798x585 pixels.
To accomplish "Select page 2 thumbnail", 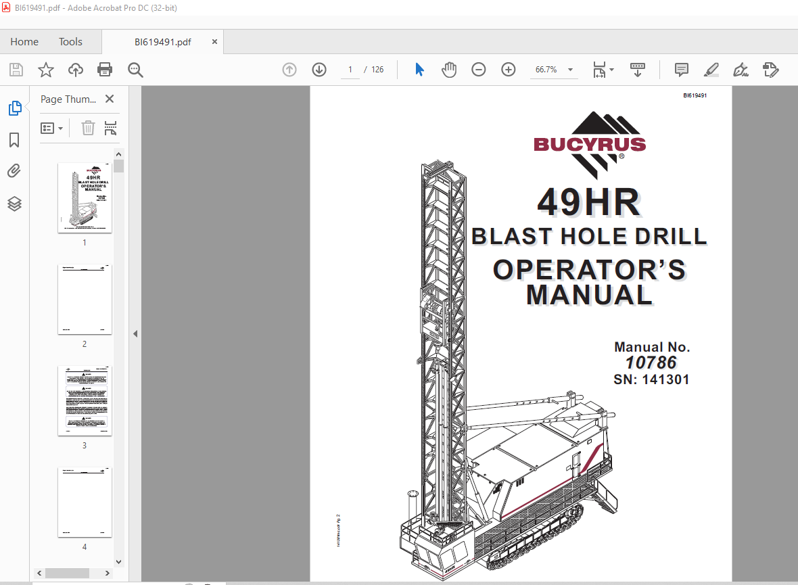I will 85,300.
